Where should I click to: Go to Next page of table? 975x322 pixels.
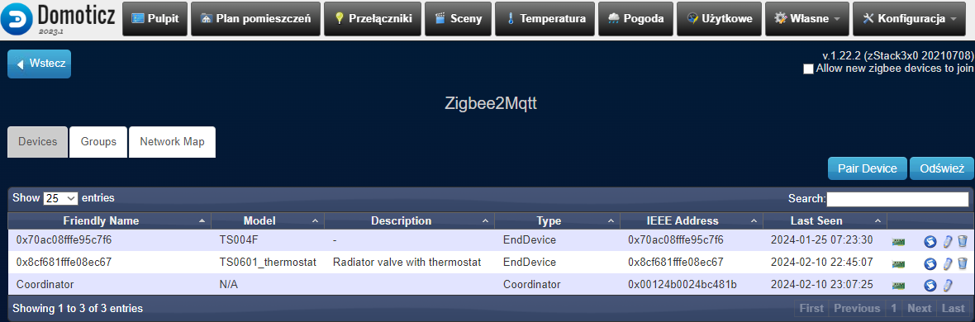919,308
